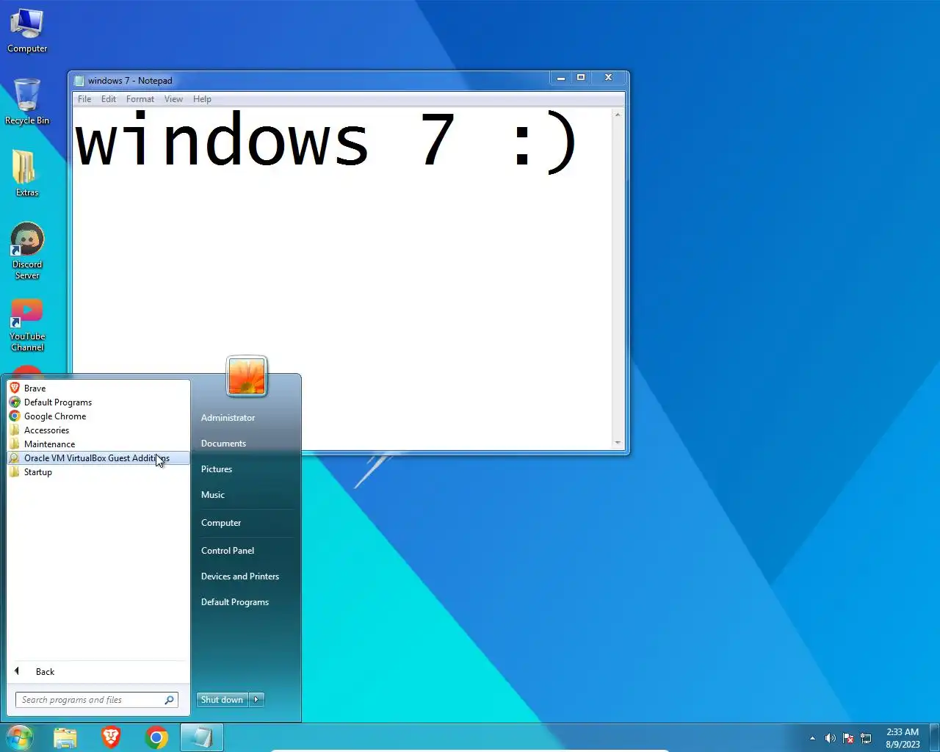Click the Google Chrome icon in programs list
The height and width of the screenshot is (752, 940).
[15, 416]
